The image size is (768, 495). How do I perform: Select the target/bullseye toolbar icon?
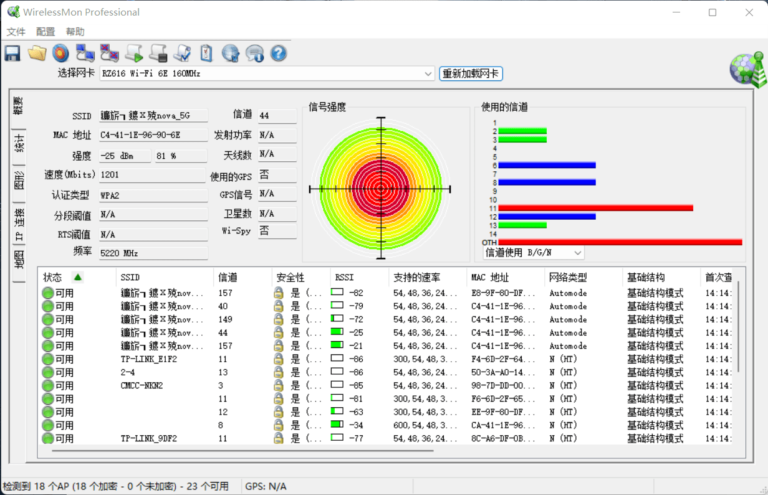click(60, 53)
